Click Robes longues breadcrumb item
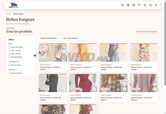Viewport: 166px width, 114px height. point(18,14)
